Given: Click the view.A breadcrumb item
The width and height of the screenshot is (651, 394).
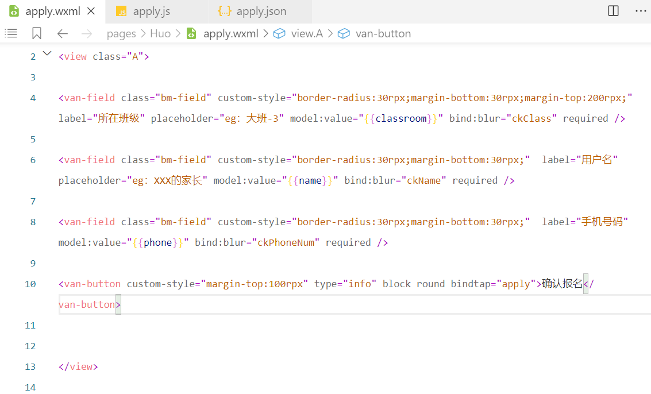Looking at the screenshot, I should (x=307, y=33).
